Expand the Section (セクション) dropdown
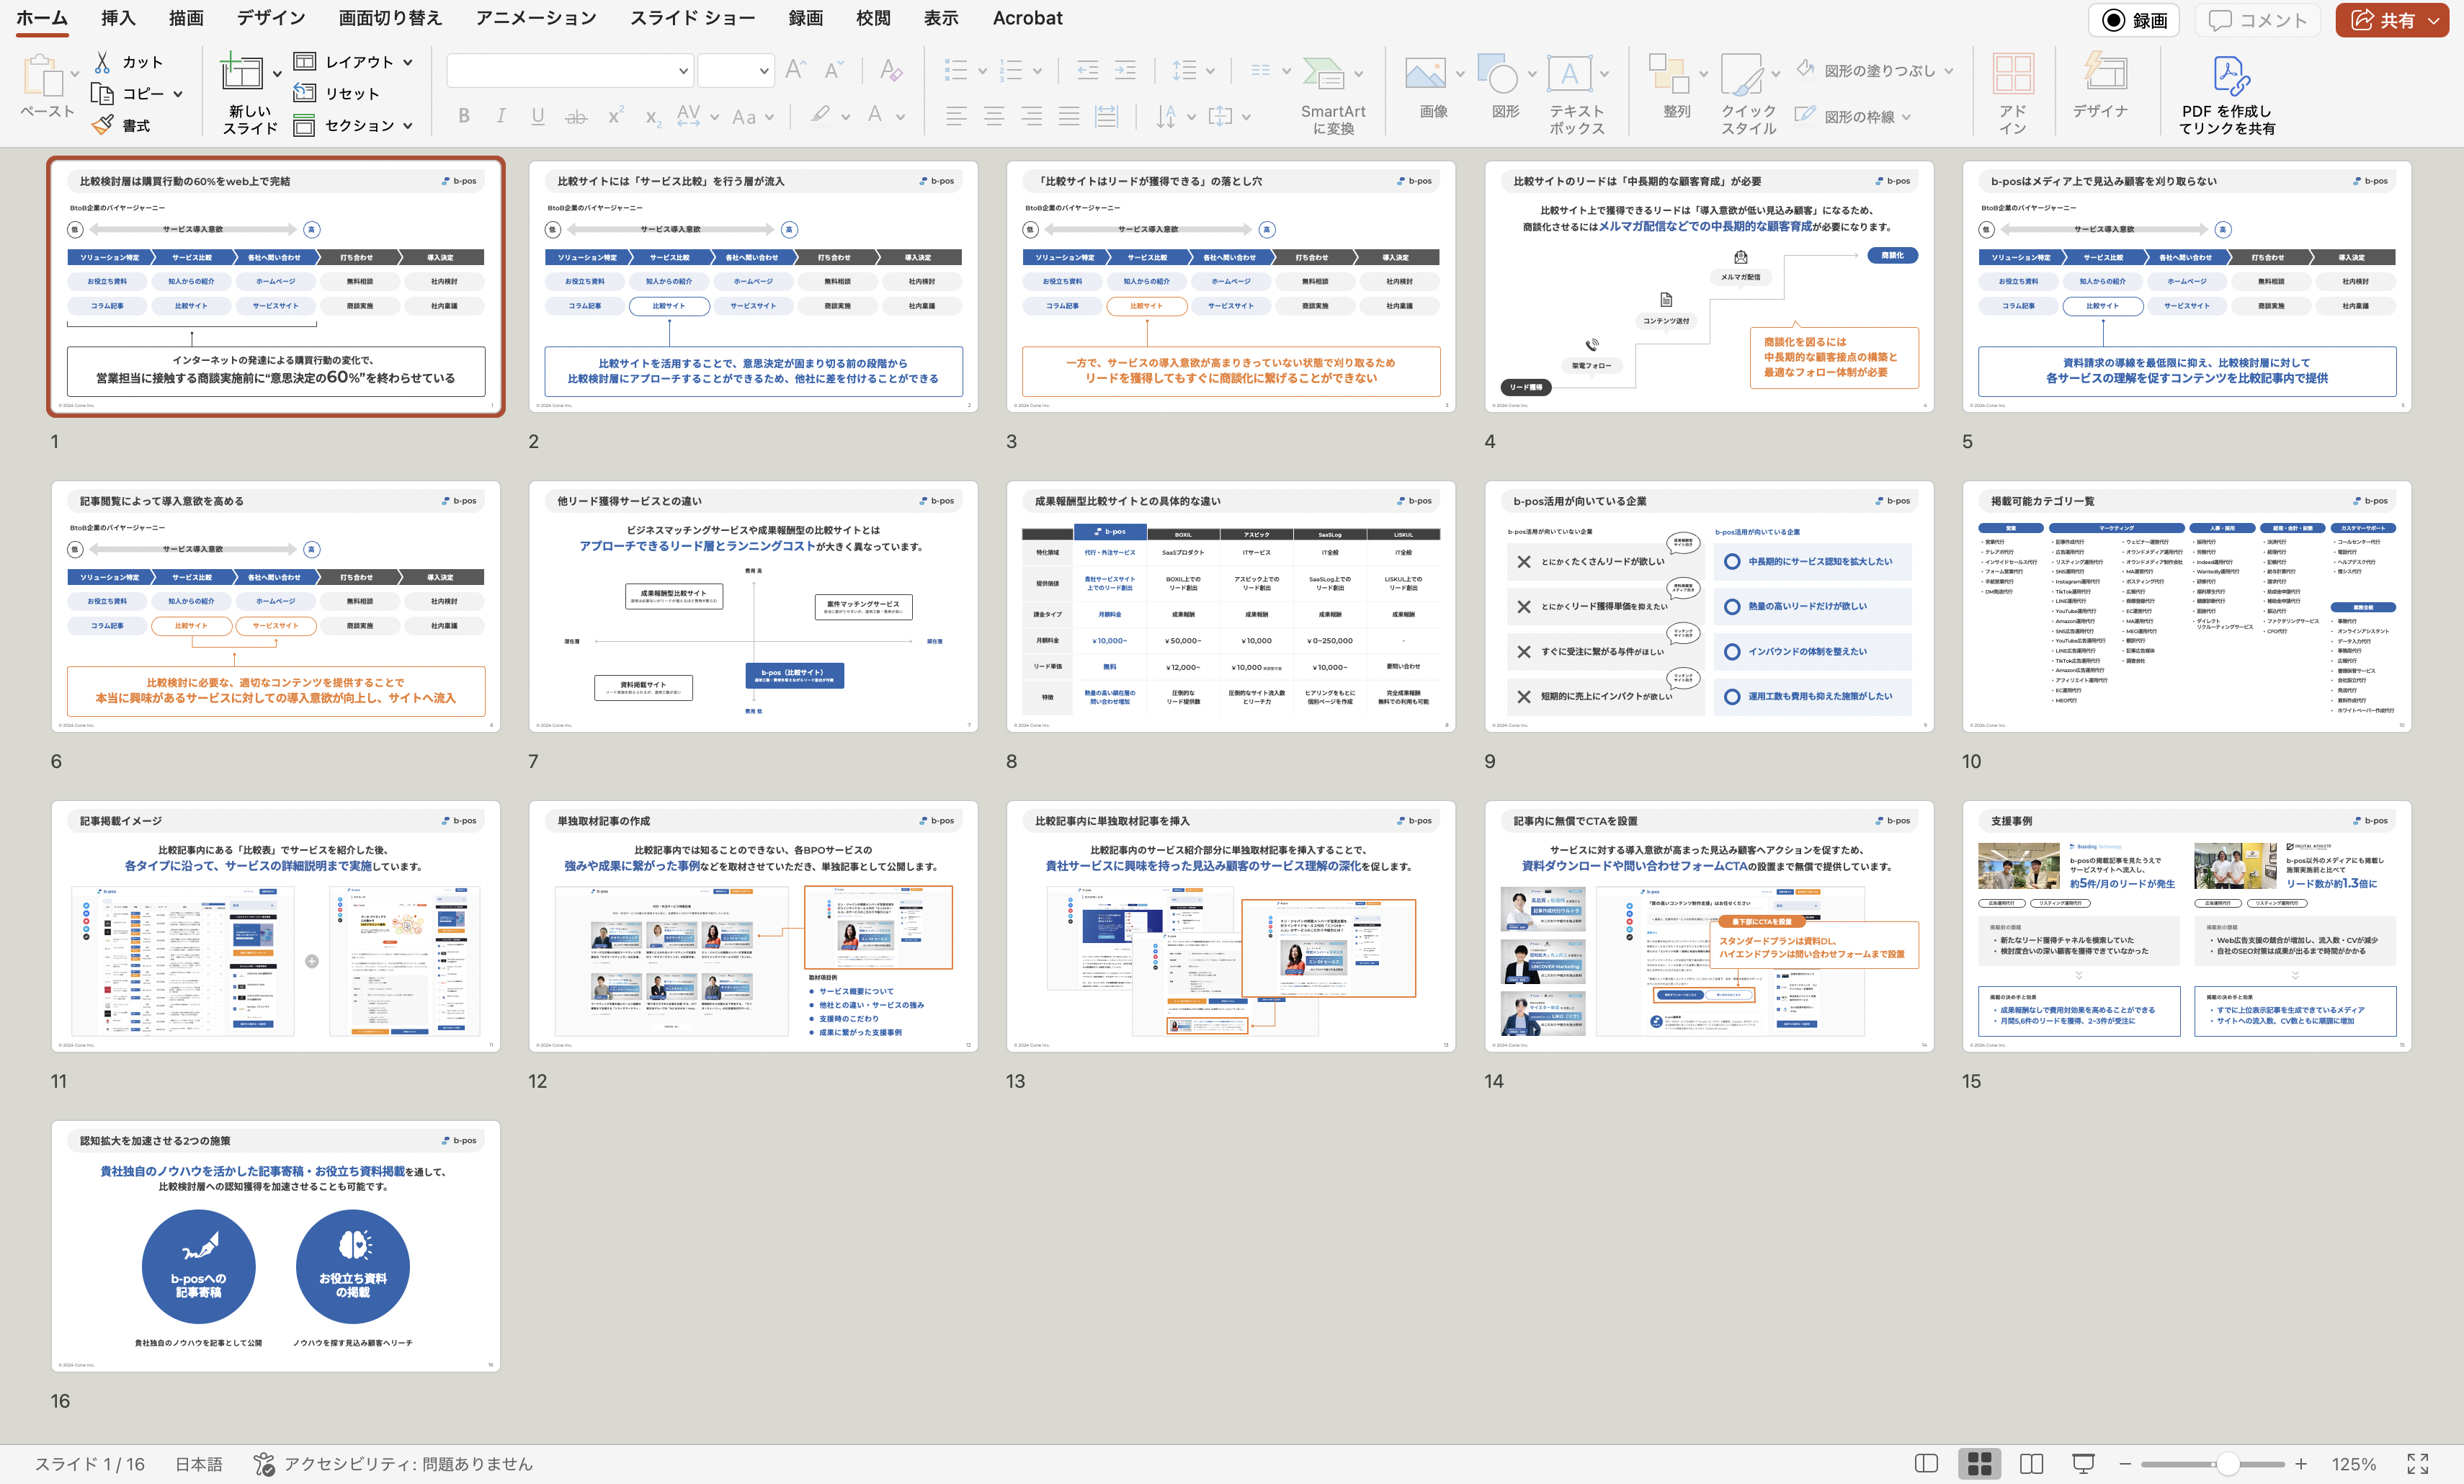The width and height of the screenshot is (2464, 1484). (x=408, y=125)
